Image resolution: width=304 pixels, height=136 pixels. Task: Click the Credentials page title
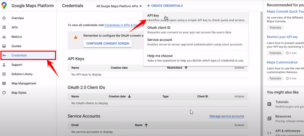click(72, 6)
